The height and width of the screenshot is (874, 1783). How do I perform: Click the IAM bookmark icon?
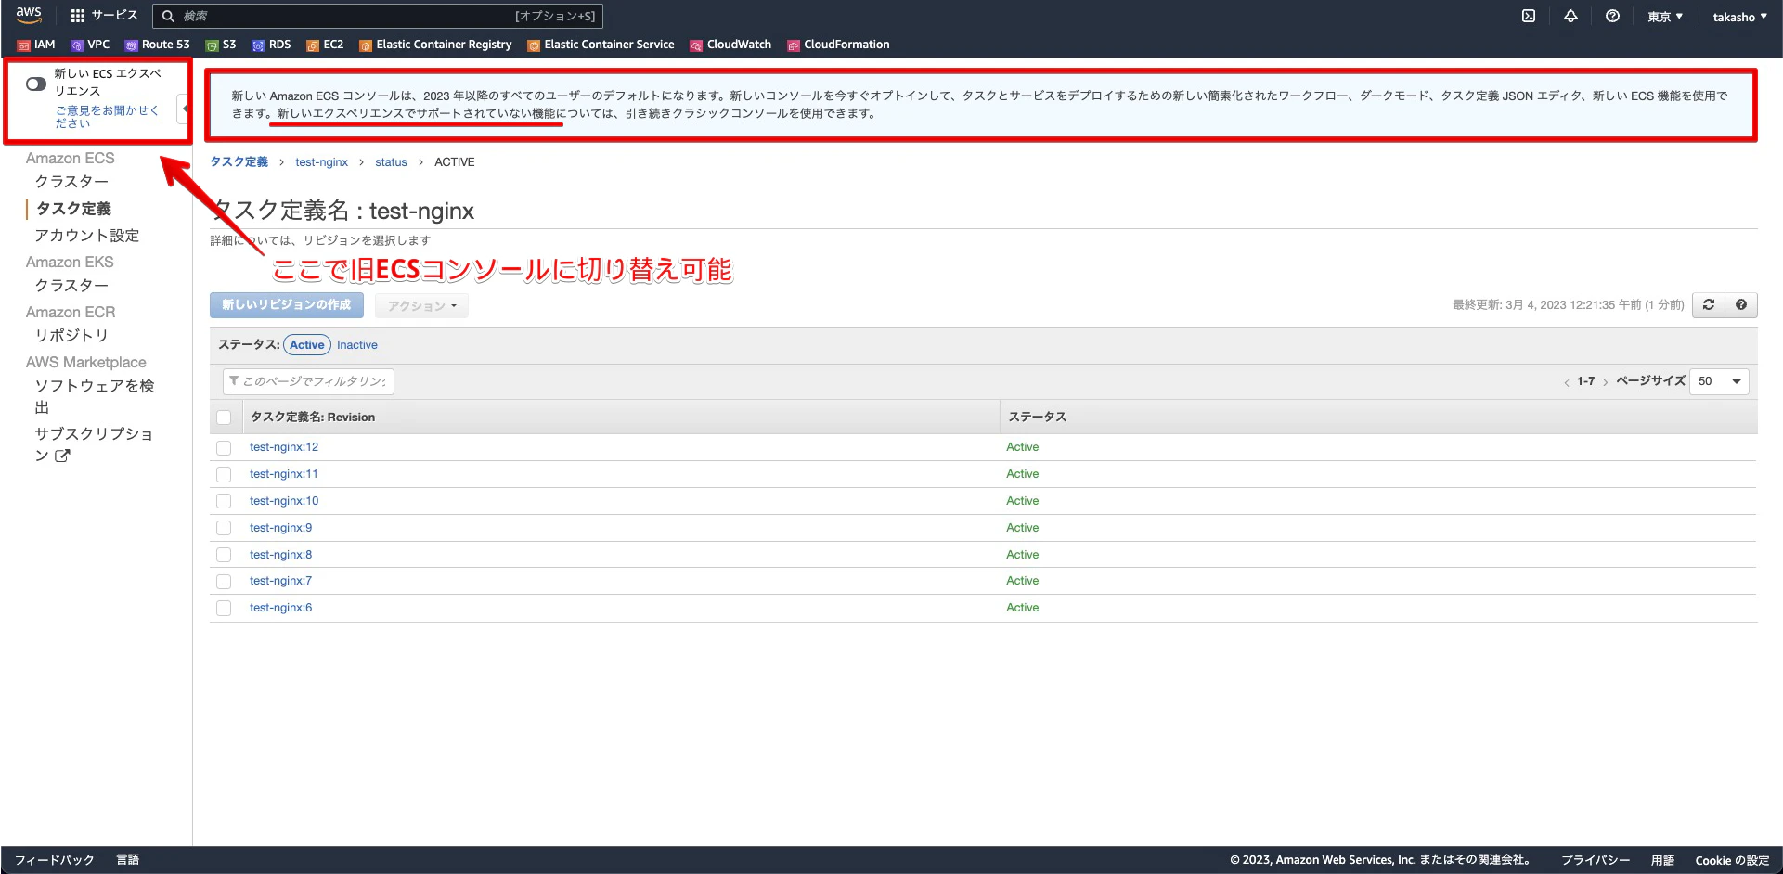tap(24, 45)
